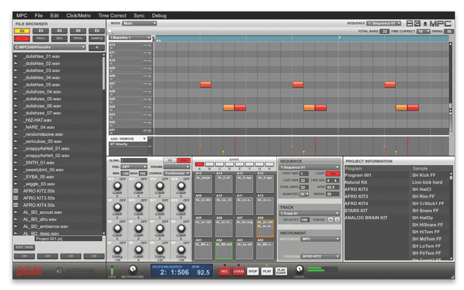This screenshot has width=464, height=290.
Task: Toggle track status solo S button
Action: click(337, 219)
